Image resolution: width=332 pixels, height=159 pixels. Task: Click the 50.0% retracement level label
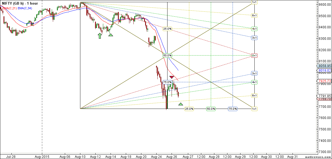click(167, 55)
